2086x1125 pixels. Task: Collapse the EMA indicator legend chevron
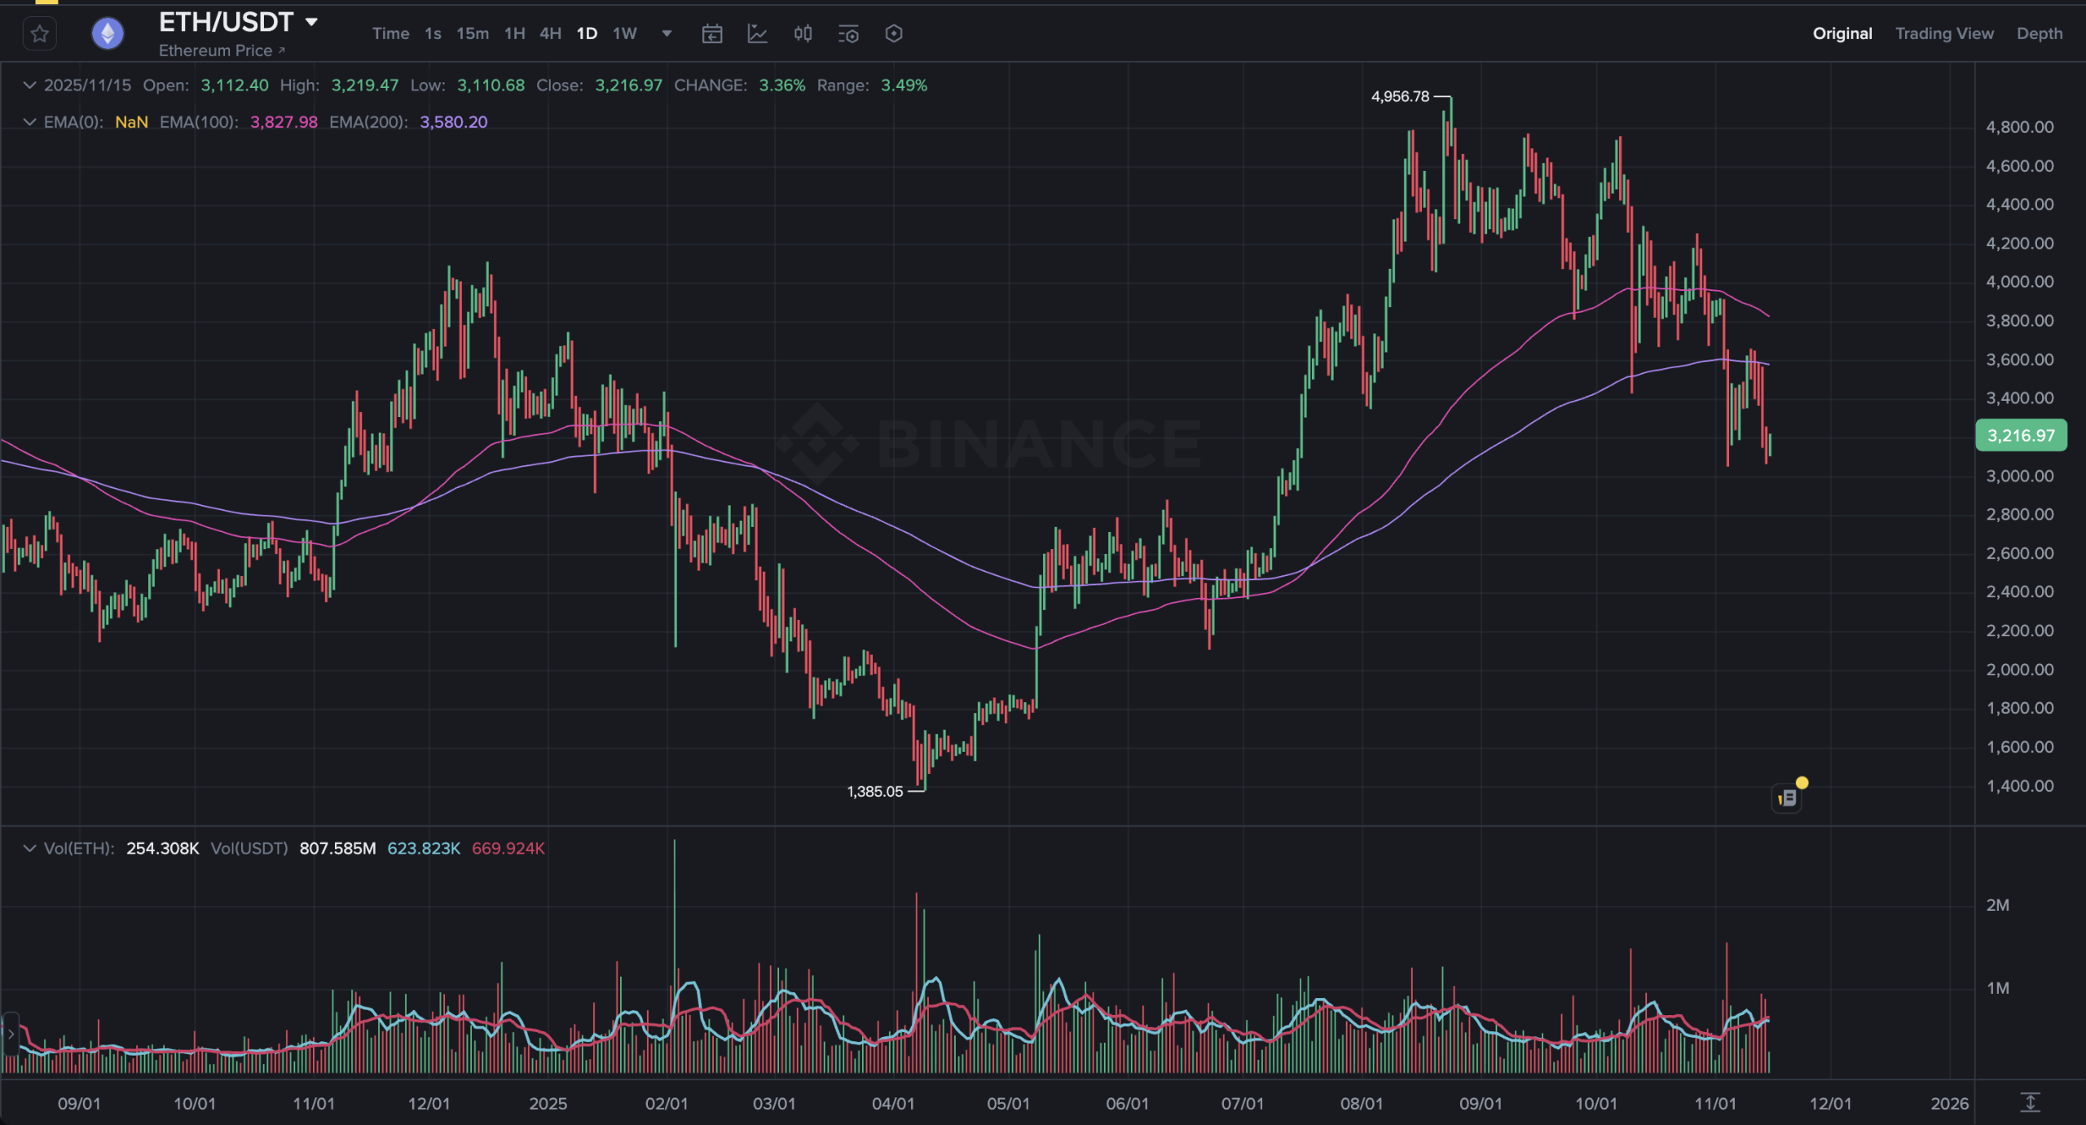click(x=29, y=122)
